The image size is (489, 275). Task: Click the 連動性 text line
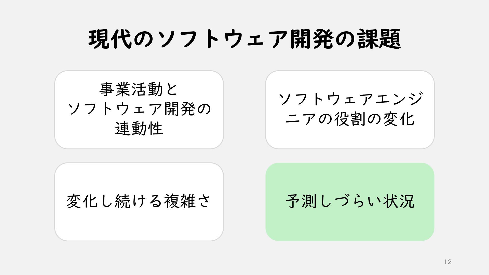point(139,129)
